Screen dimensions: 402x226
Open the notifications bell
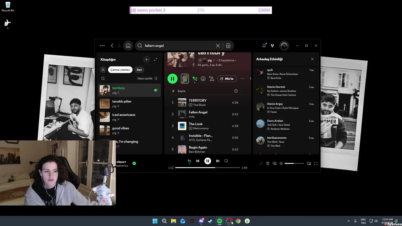pos(264,46)
